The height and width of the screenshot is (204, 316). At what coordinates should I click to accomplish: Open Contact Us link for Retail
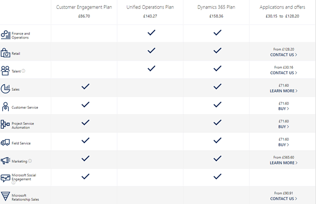284,55
